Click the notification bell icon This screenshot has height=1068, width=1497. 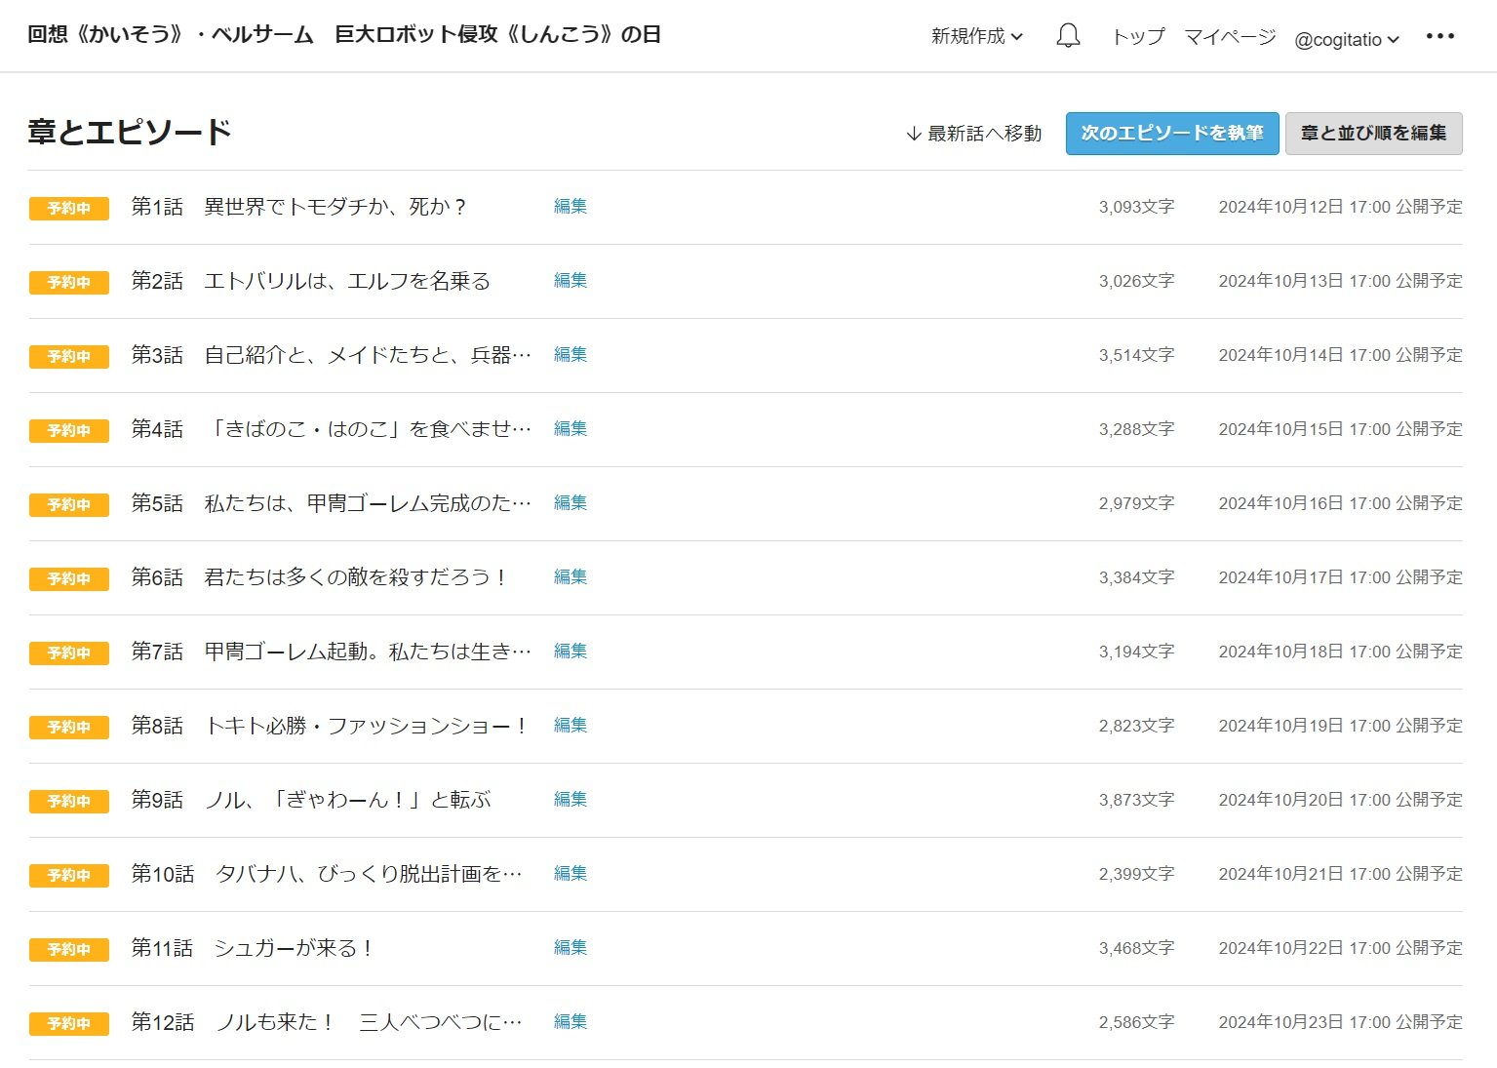[x=1068, y=36]
